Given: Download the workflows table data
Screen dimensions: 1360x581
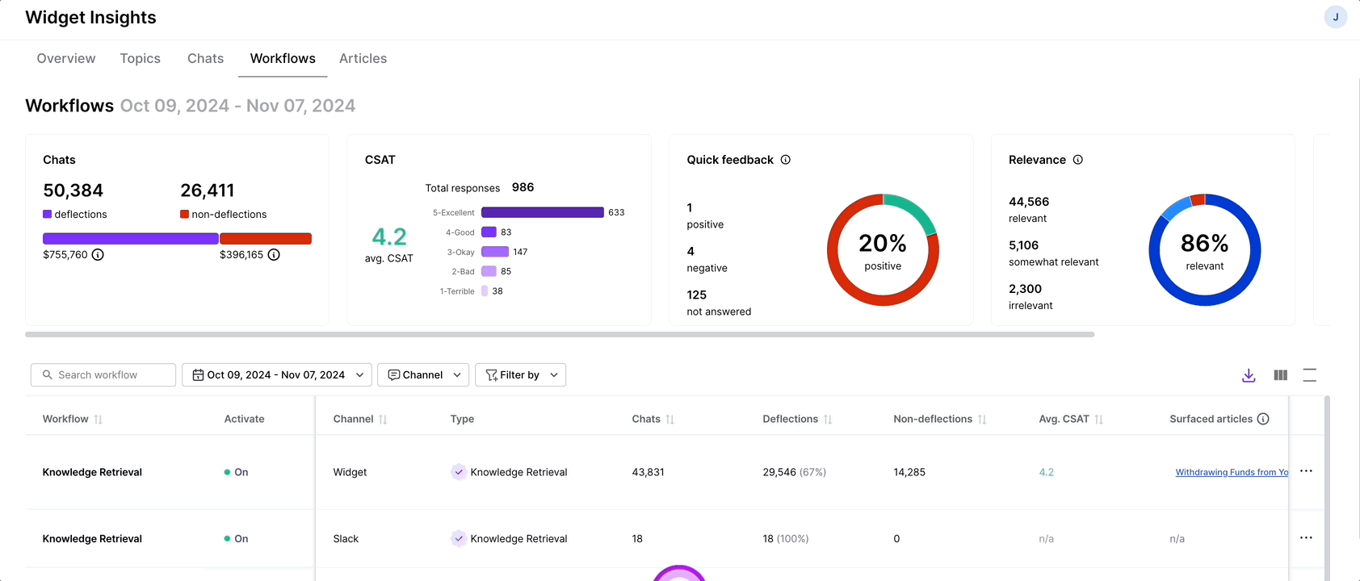Looking at the screenshot, I should (1249, 375).
